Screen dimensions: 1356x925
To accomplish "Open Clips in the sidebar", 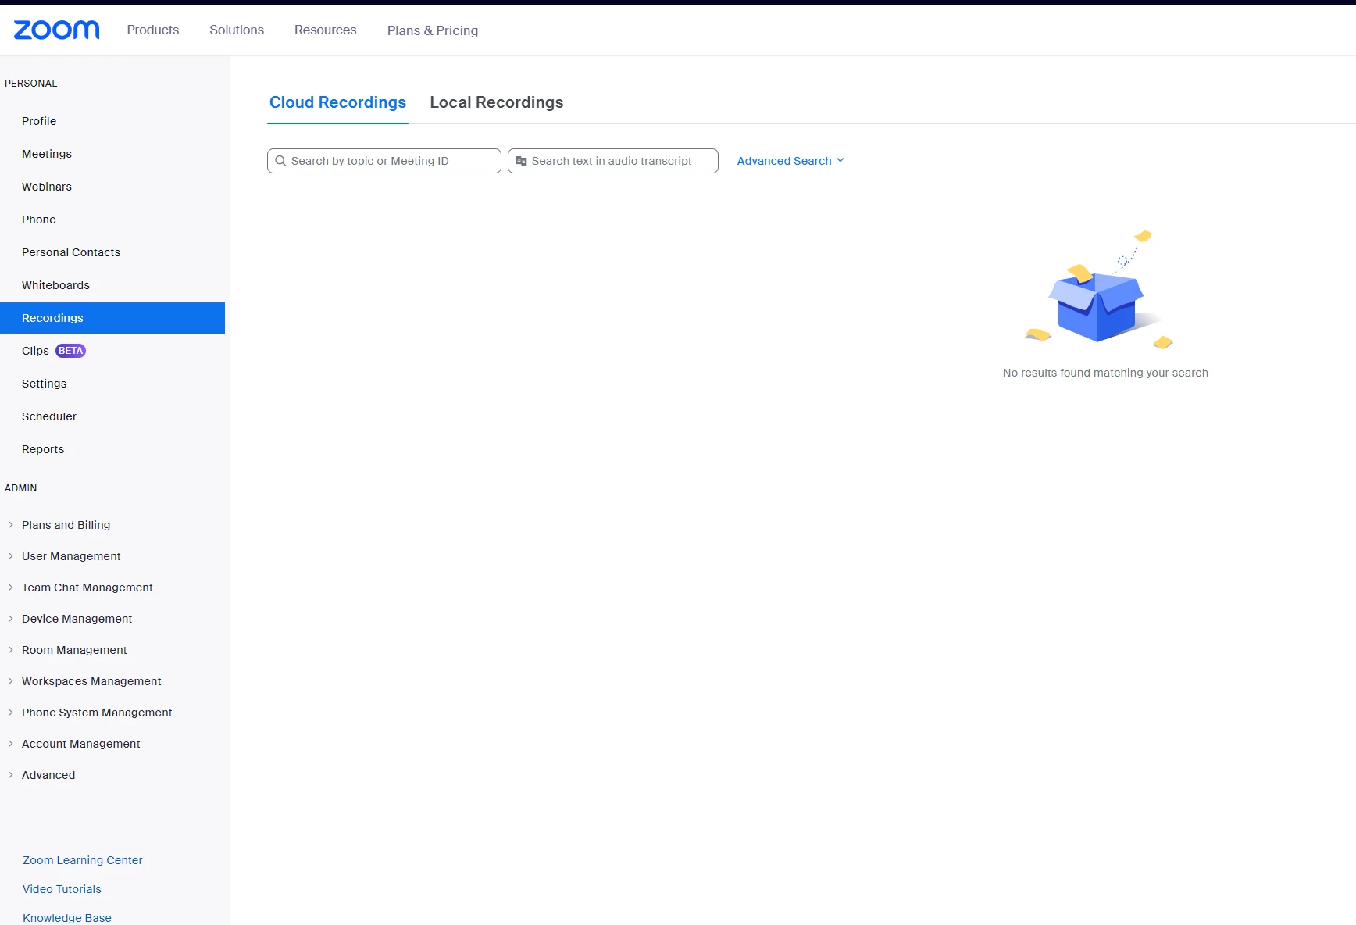I will (35, 351).
